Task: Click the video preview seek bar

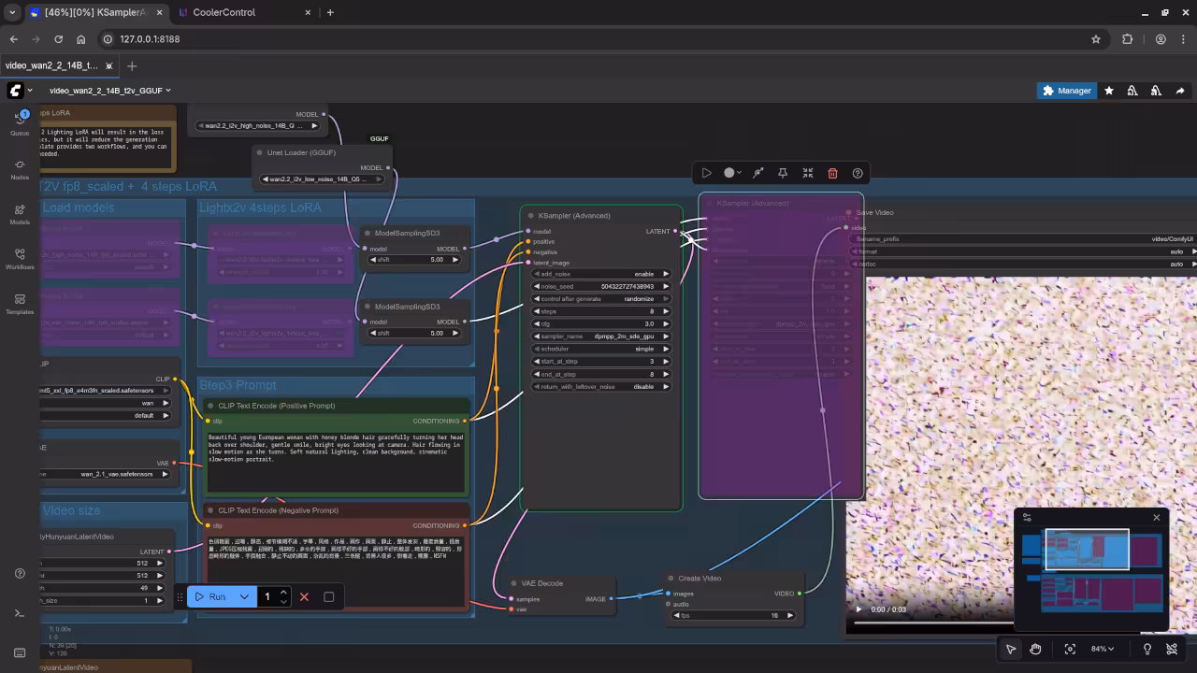Action: [935, 623]
